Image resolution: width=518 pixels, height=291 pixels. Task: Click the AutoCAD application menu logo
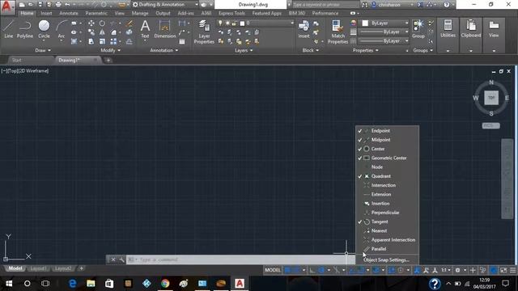[7, 6]
